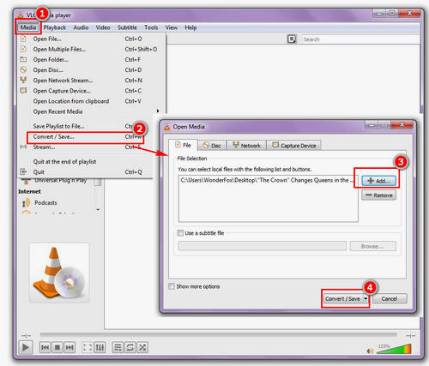This screenshot has width=429, height=366.
Task: Open the View menu
Action: point(172,27)
